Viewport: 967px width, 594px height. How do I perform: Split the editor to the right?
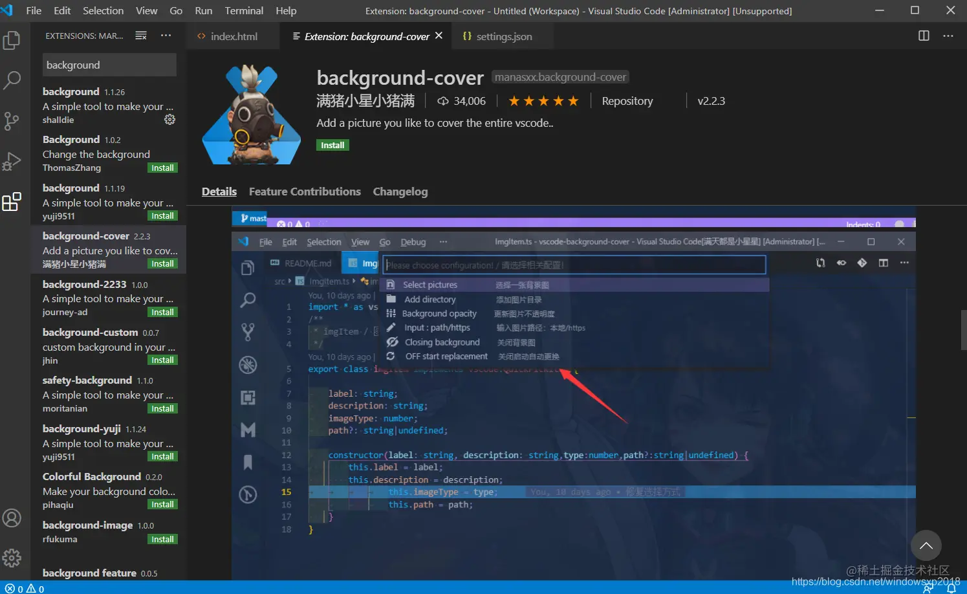coord(924,36)
